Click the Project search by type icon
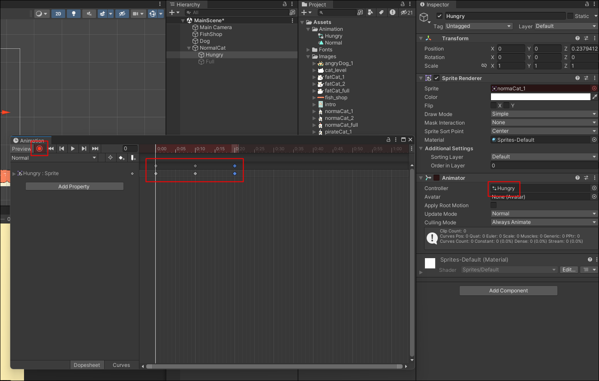Viewport: 599px width, 381px height. pyautogui.click(x=370, y=12)
